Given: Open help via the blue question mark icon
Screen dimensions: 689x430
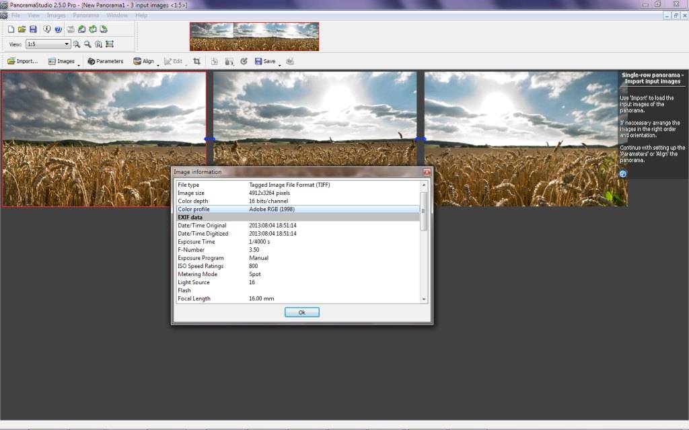Looking at the screenshot, I should 58,30.
